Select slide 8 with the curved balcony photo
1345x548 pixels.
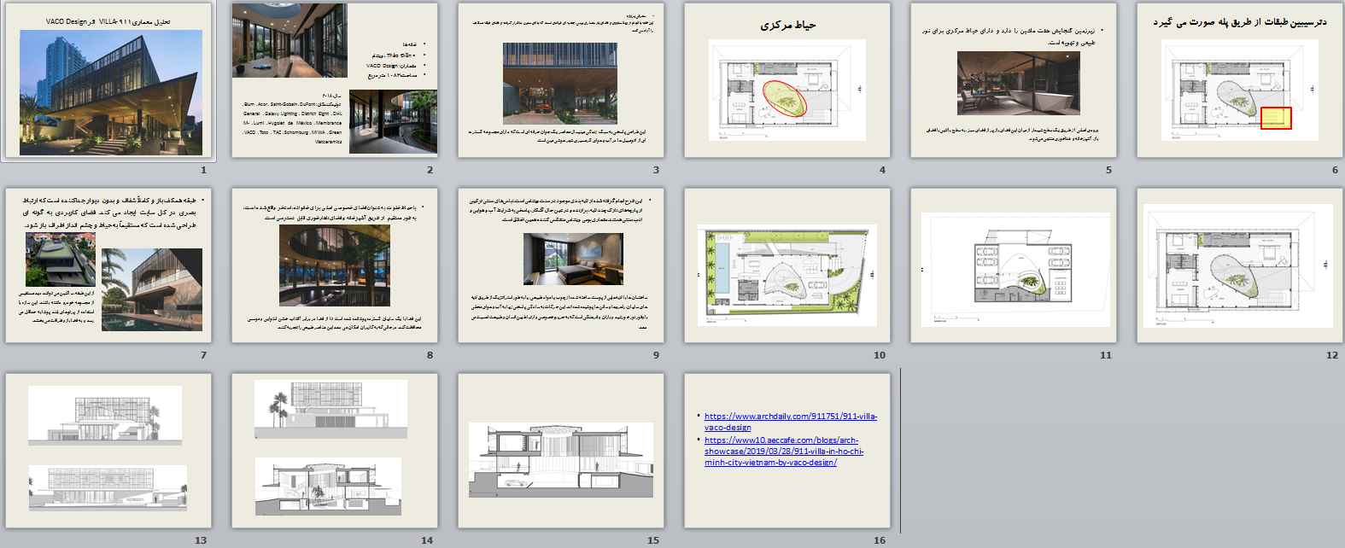tap(335, 265)
